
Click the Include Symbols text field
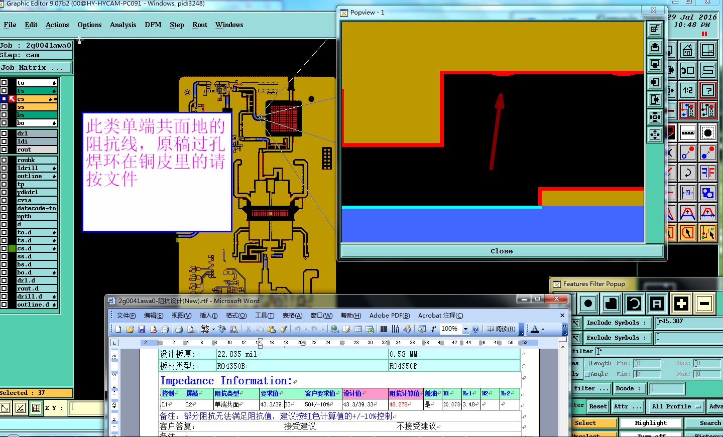click(x=689, y=323)
